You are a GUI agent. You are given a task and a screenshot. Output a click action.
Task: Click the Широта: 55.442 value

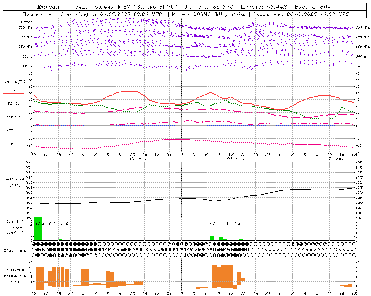point(264,7)
